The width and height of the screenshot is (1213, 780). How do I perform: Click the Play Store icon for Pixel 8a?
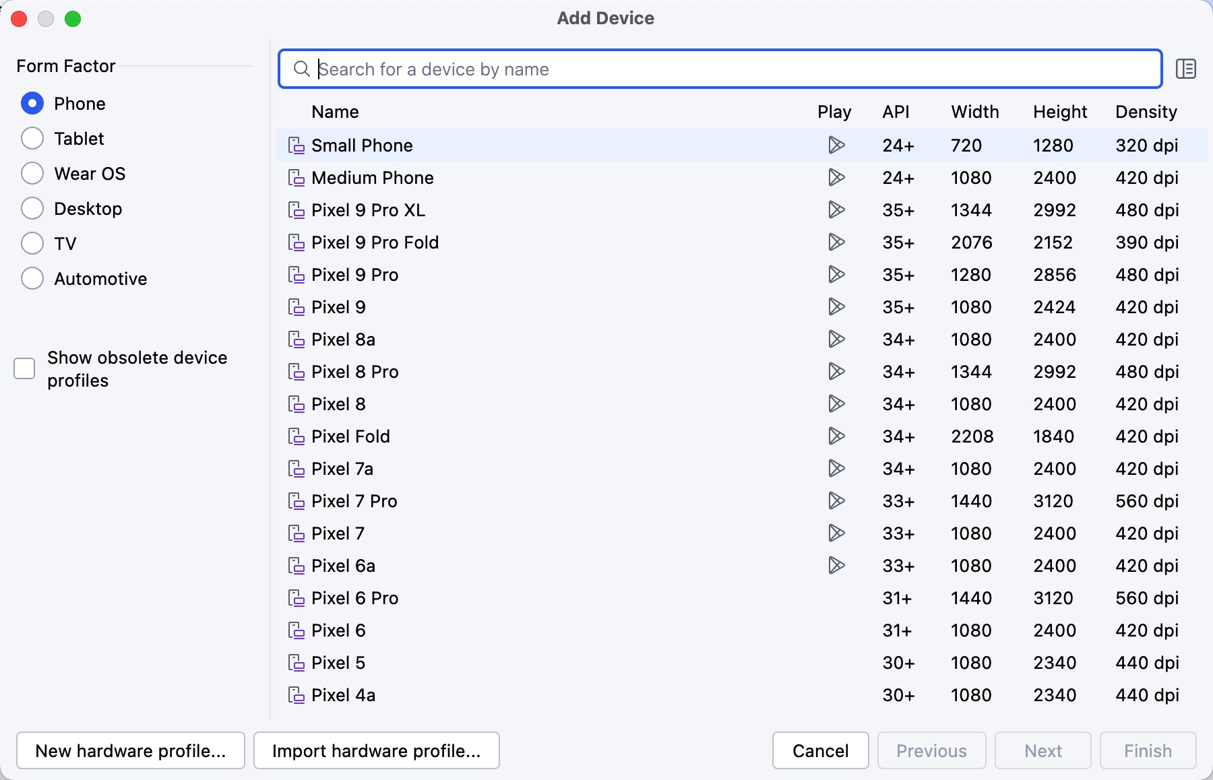(836, 339)
